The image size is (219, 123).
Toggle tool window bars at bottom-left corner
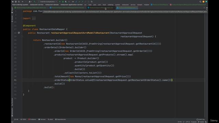coord(12,122)
